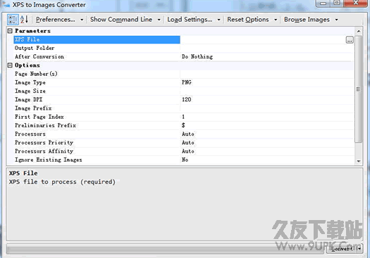This screenshot has width=370, height=258.
Task: Open the Load Settings dropdown arrow
Action: [218, 20]
